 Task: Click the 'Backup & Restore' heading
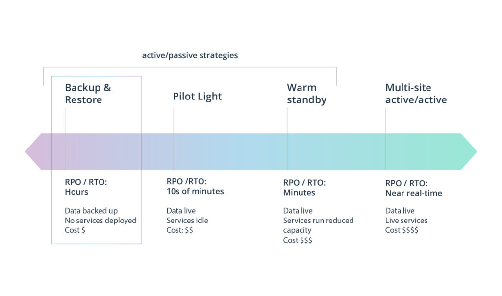click(88, 94)
